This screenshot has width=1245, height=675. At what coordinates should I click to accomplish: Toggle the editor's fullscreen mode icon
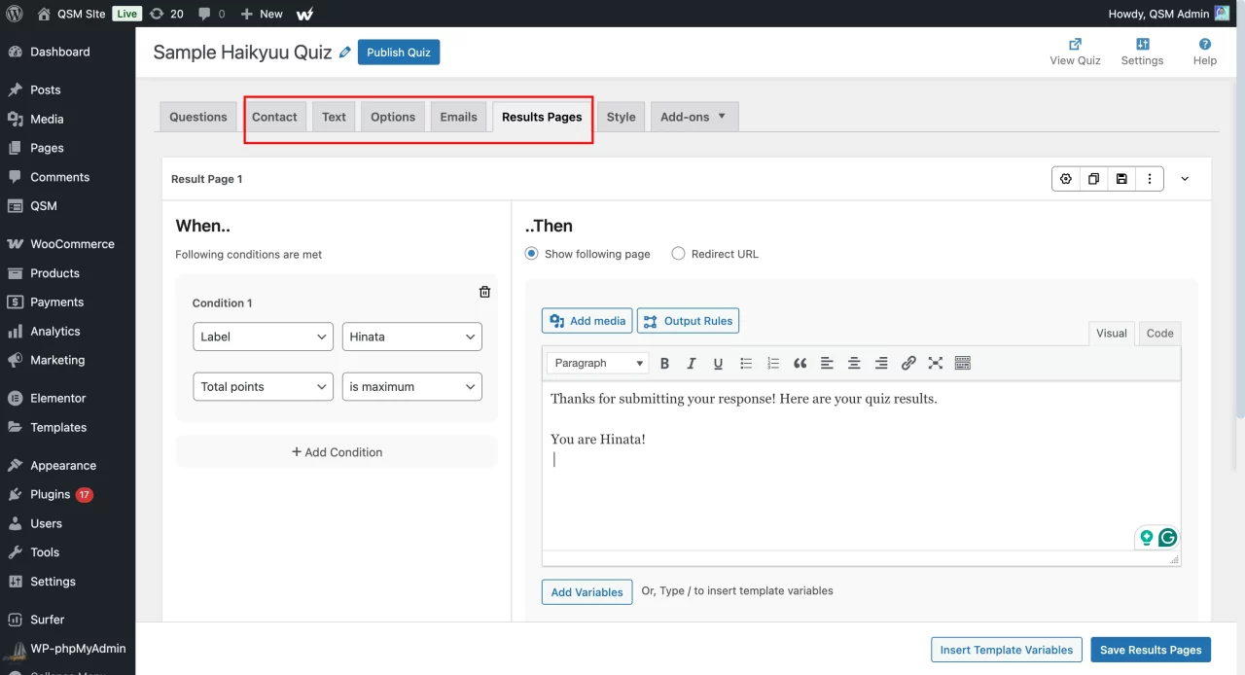936,364
